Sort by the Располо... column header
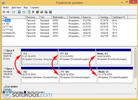This screenshot has width=138, height=100. pyautogui.click(x=32, y=17)
